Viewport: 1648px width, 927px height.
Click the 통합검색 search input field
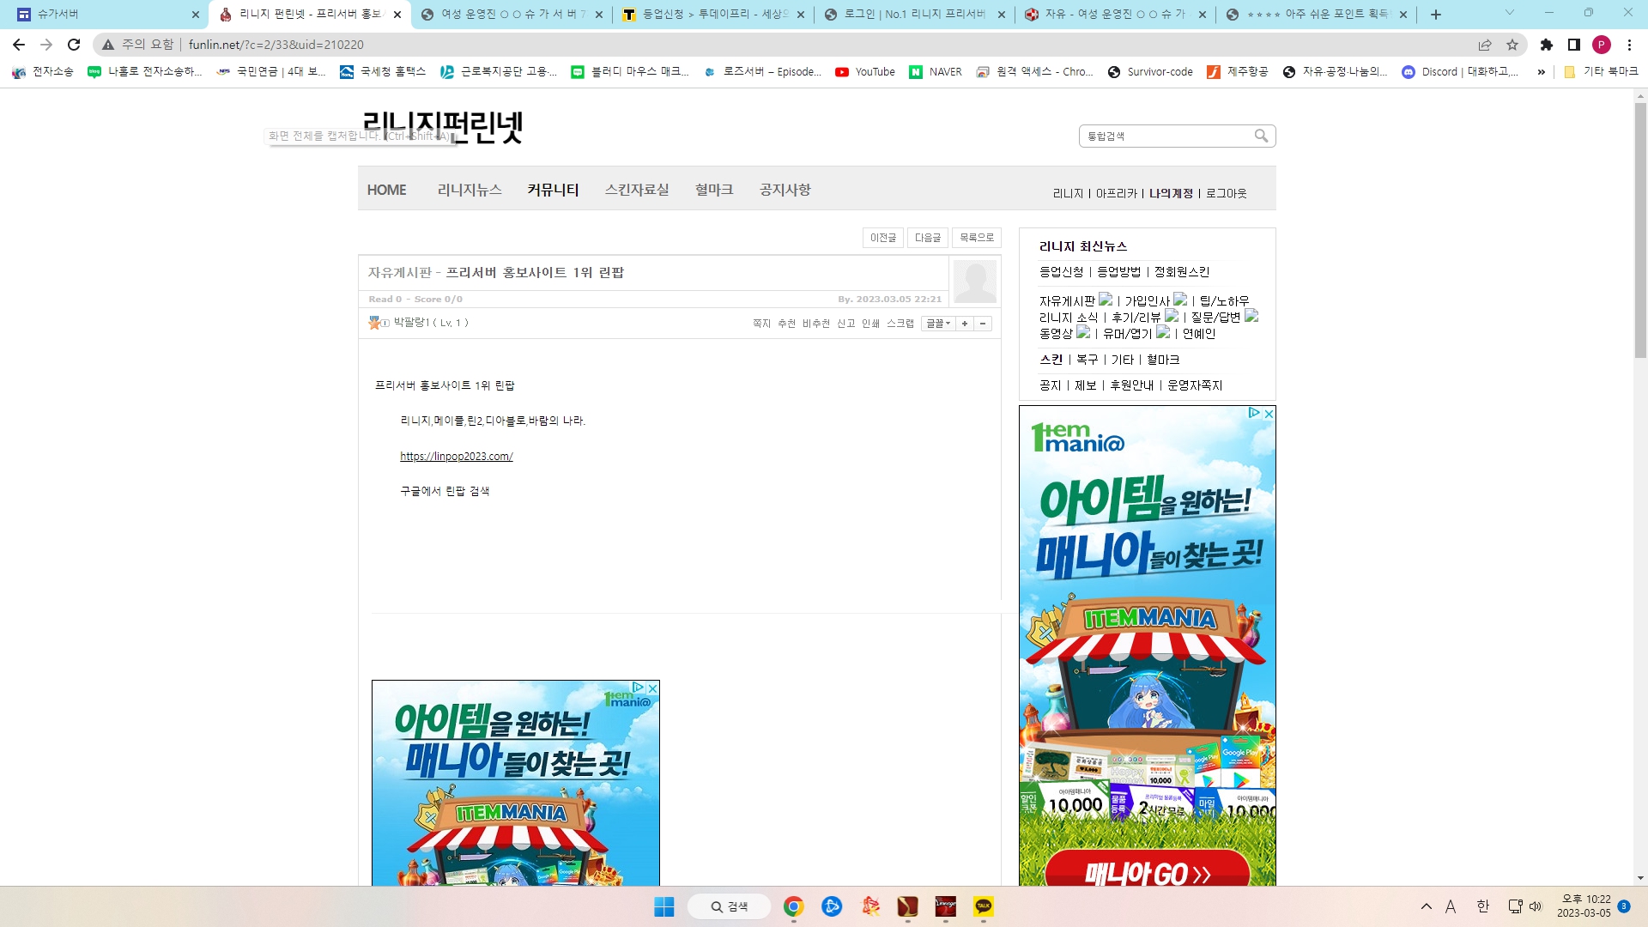[1166, 136]
